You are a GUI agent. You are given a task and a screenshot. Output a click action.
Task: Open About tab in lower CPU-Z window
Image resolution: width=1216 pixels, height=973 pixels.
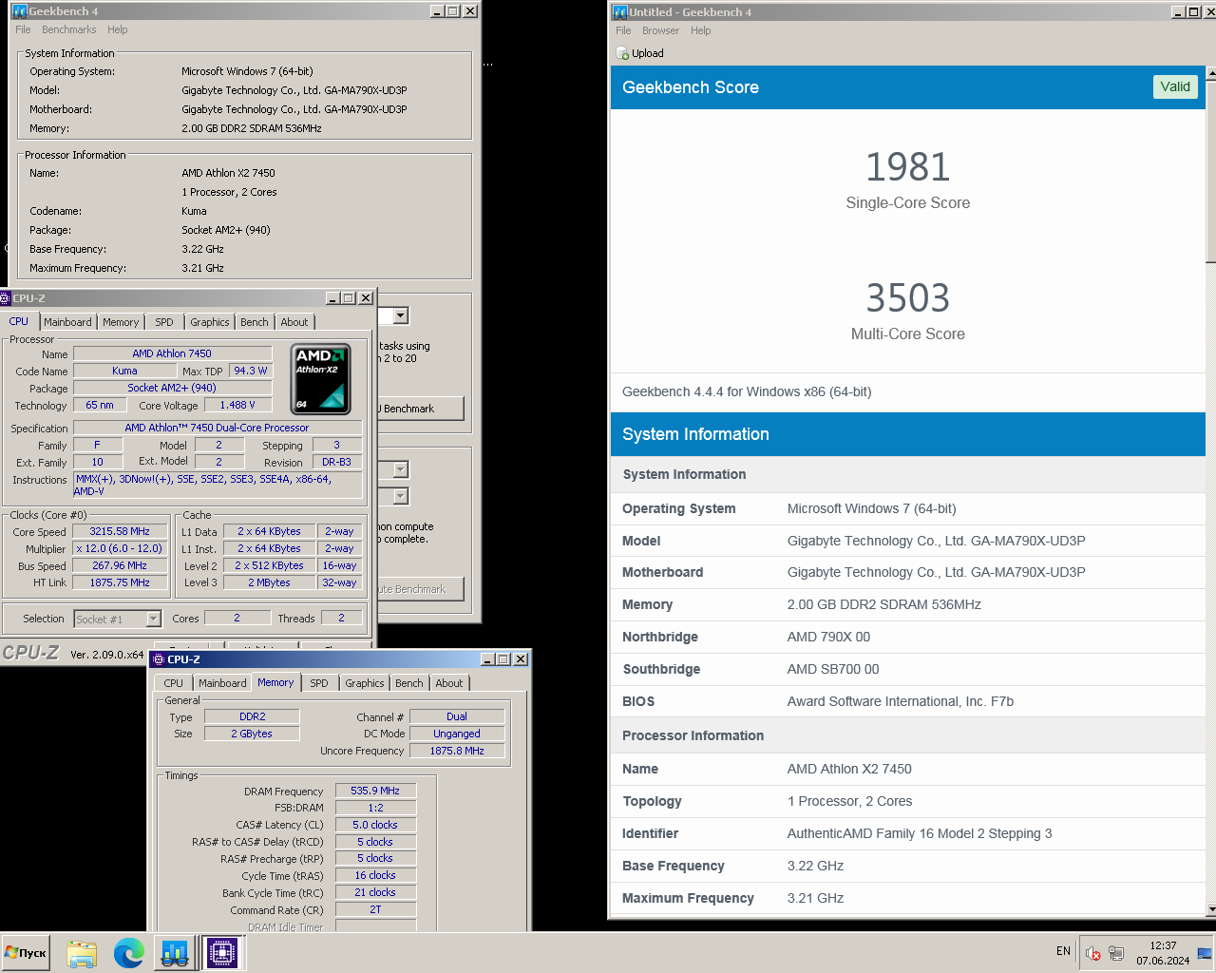[x=449, y=683]
